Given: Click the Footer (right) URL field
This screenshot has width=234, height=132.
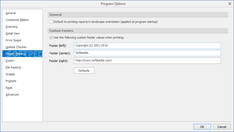Looking at the screenshot, I should pos(147,61).
